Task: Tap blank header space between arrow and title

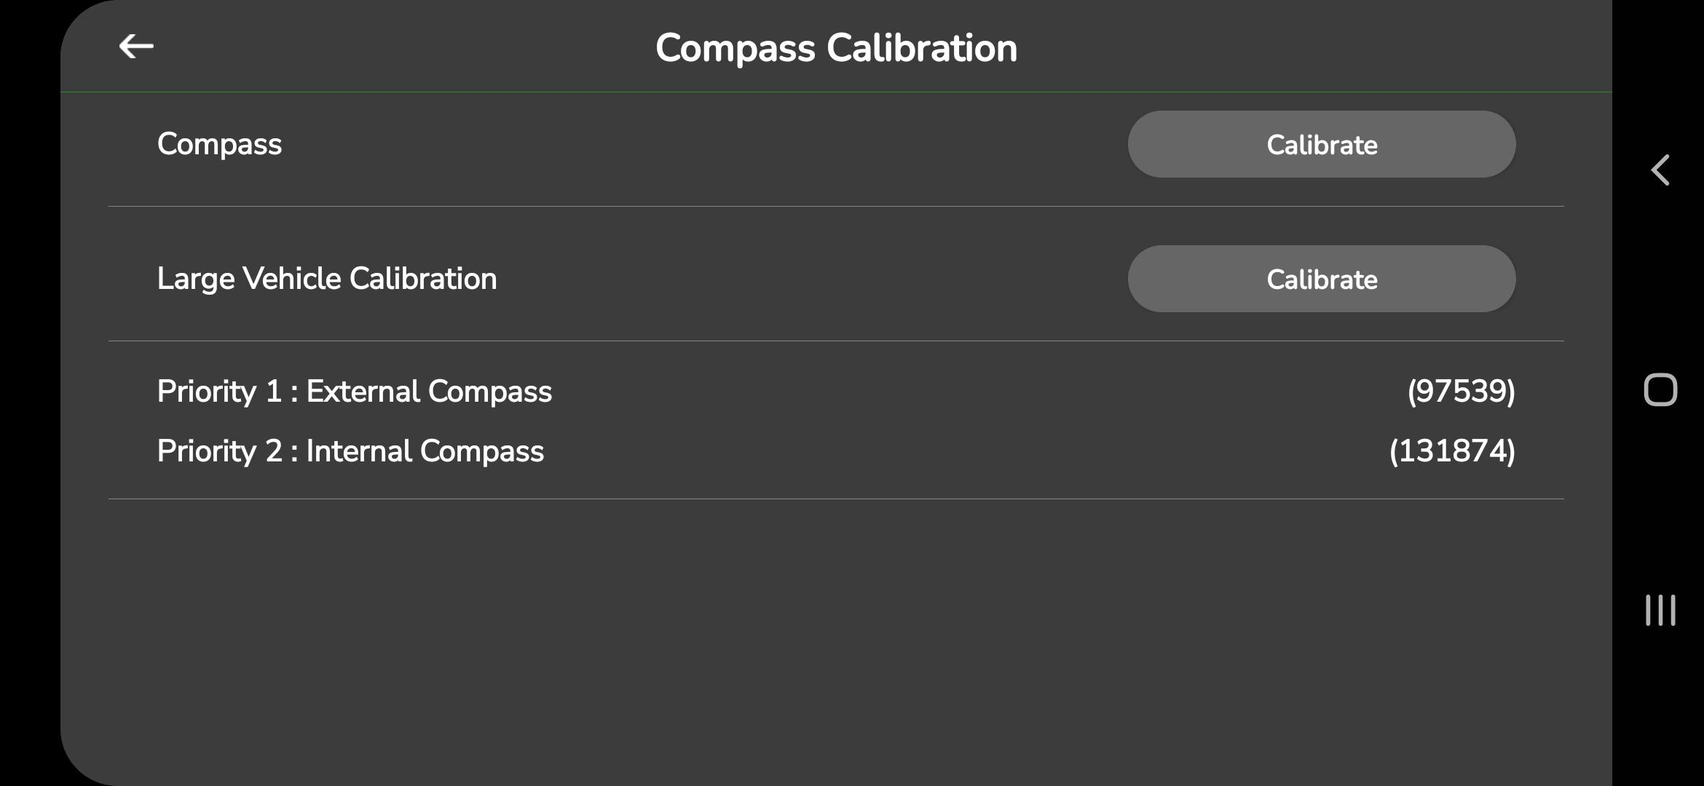Action: (401, 48)
